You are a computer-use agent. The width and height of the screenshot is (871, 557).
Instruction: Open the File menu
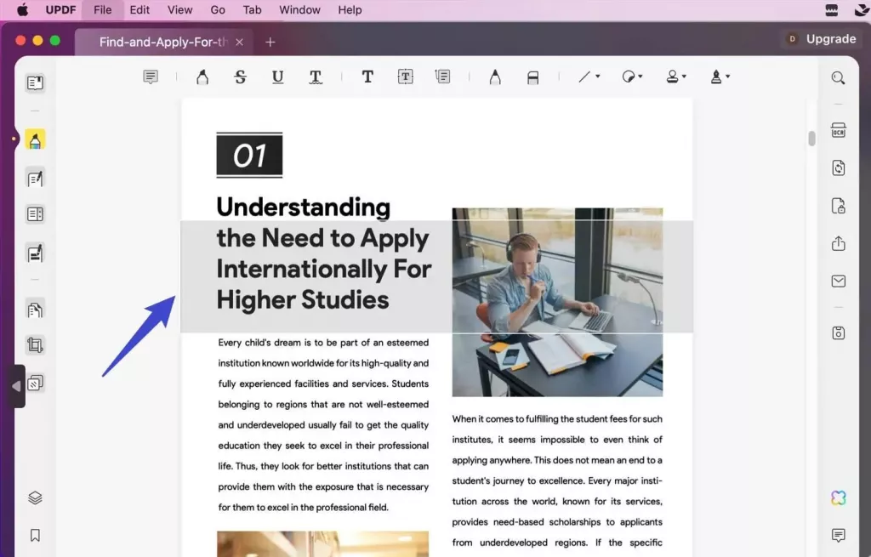102,10
